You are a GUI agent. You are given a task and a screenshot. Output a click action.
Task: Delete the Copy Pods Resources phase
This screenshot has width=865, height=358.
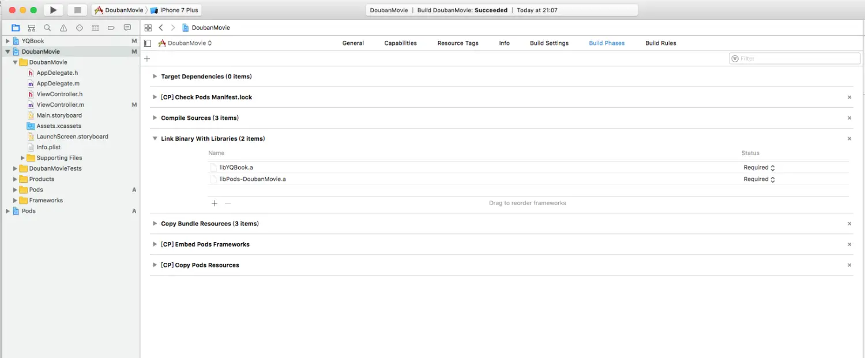[x=849, y=265]
